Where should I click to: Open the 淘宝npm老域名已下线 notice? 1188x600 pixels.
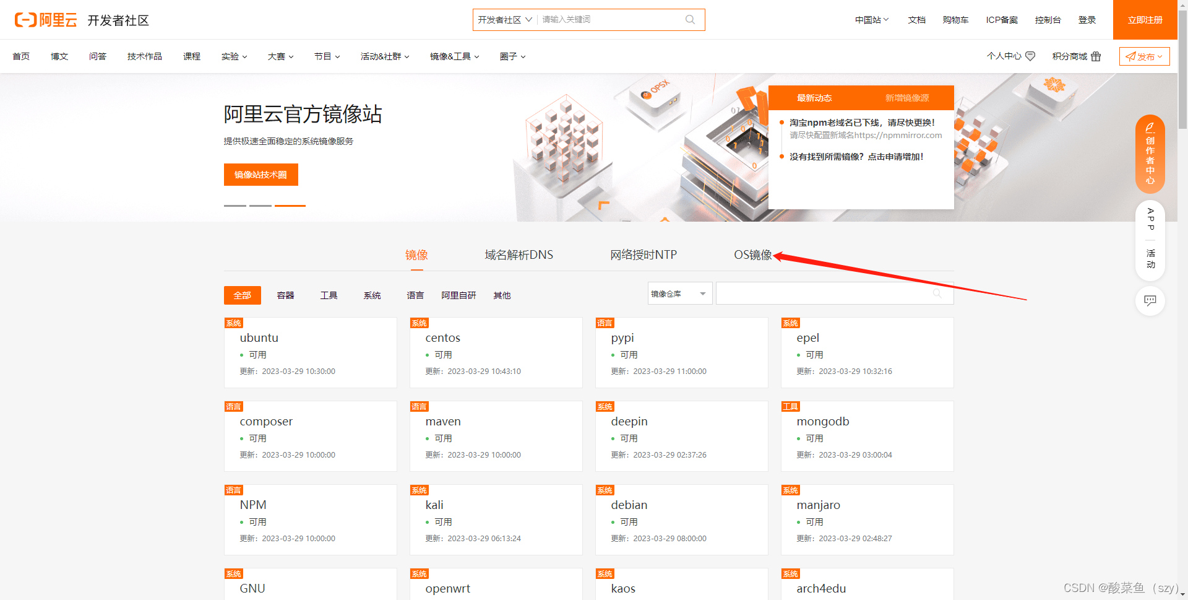click(862, 123)
